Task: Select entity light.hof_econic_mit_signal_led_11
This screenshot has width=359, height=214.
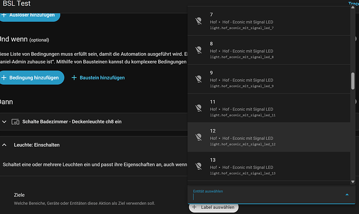Action: click(x=269, y=108)
